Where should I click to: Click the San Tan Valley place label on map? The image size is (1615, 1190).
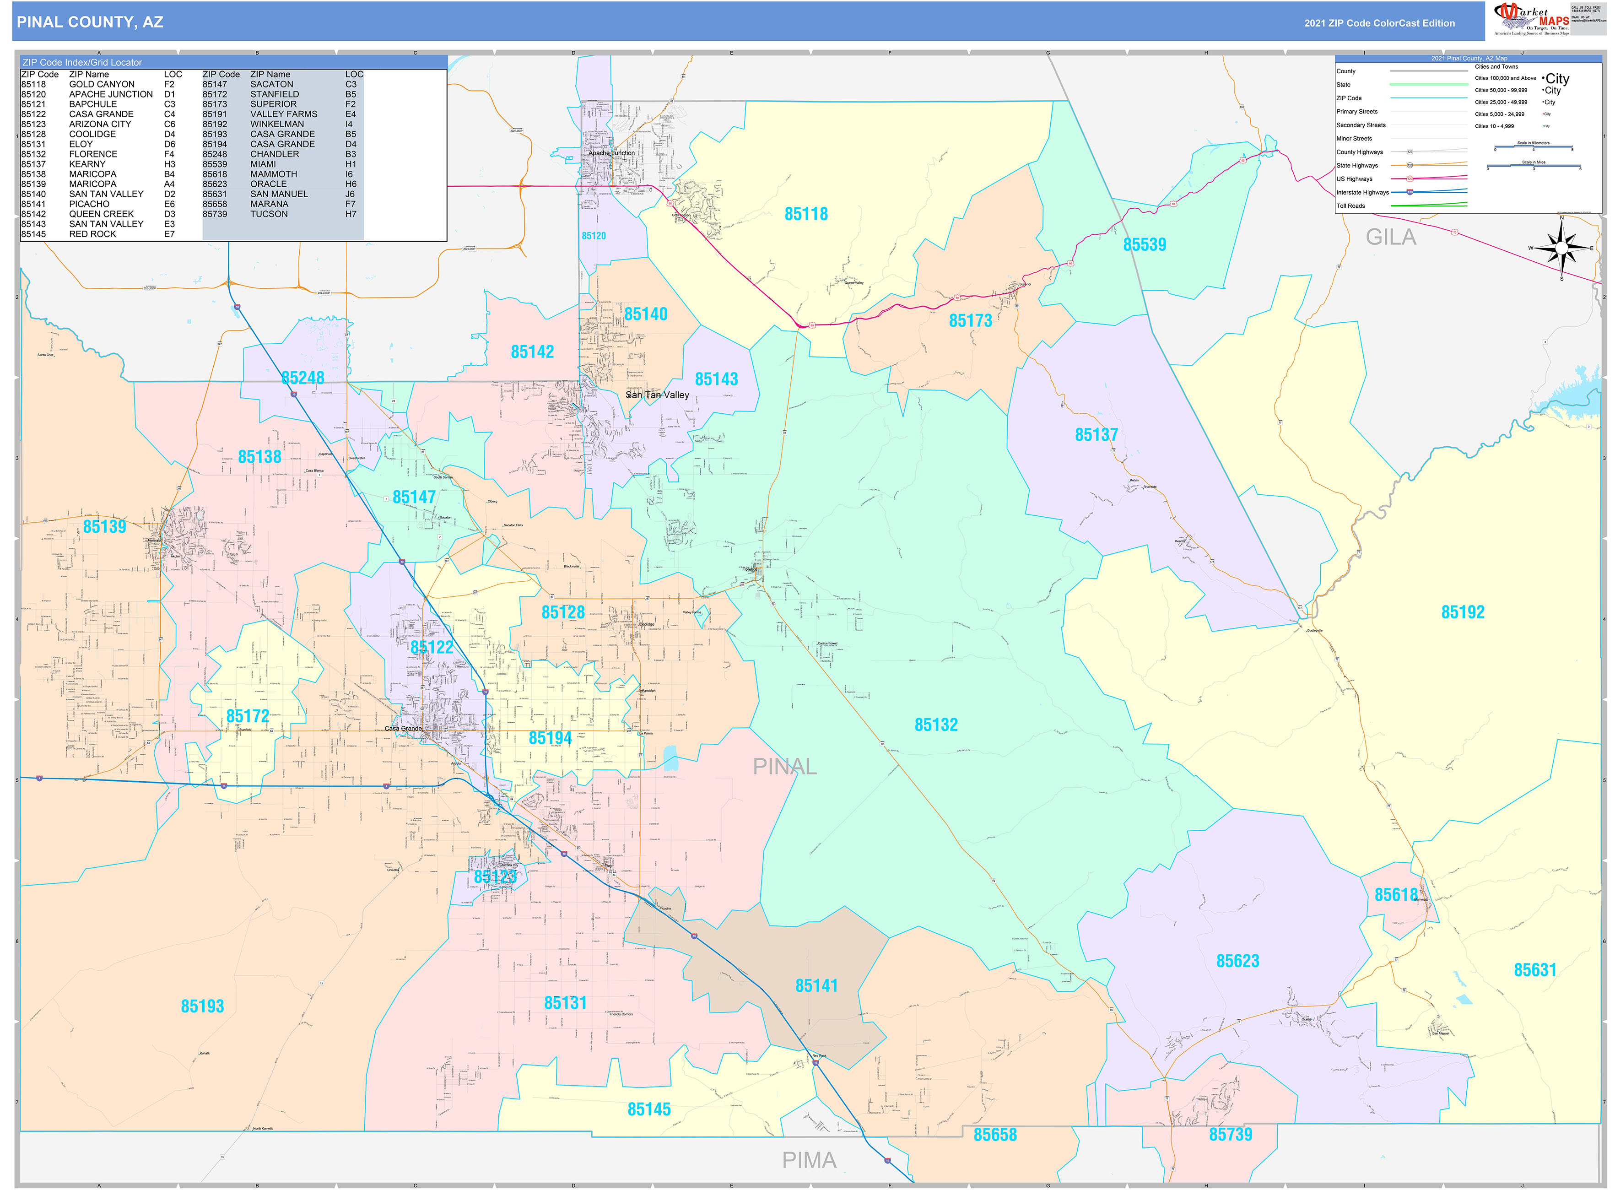click(x=657, y=395)
